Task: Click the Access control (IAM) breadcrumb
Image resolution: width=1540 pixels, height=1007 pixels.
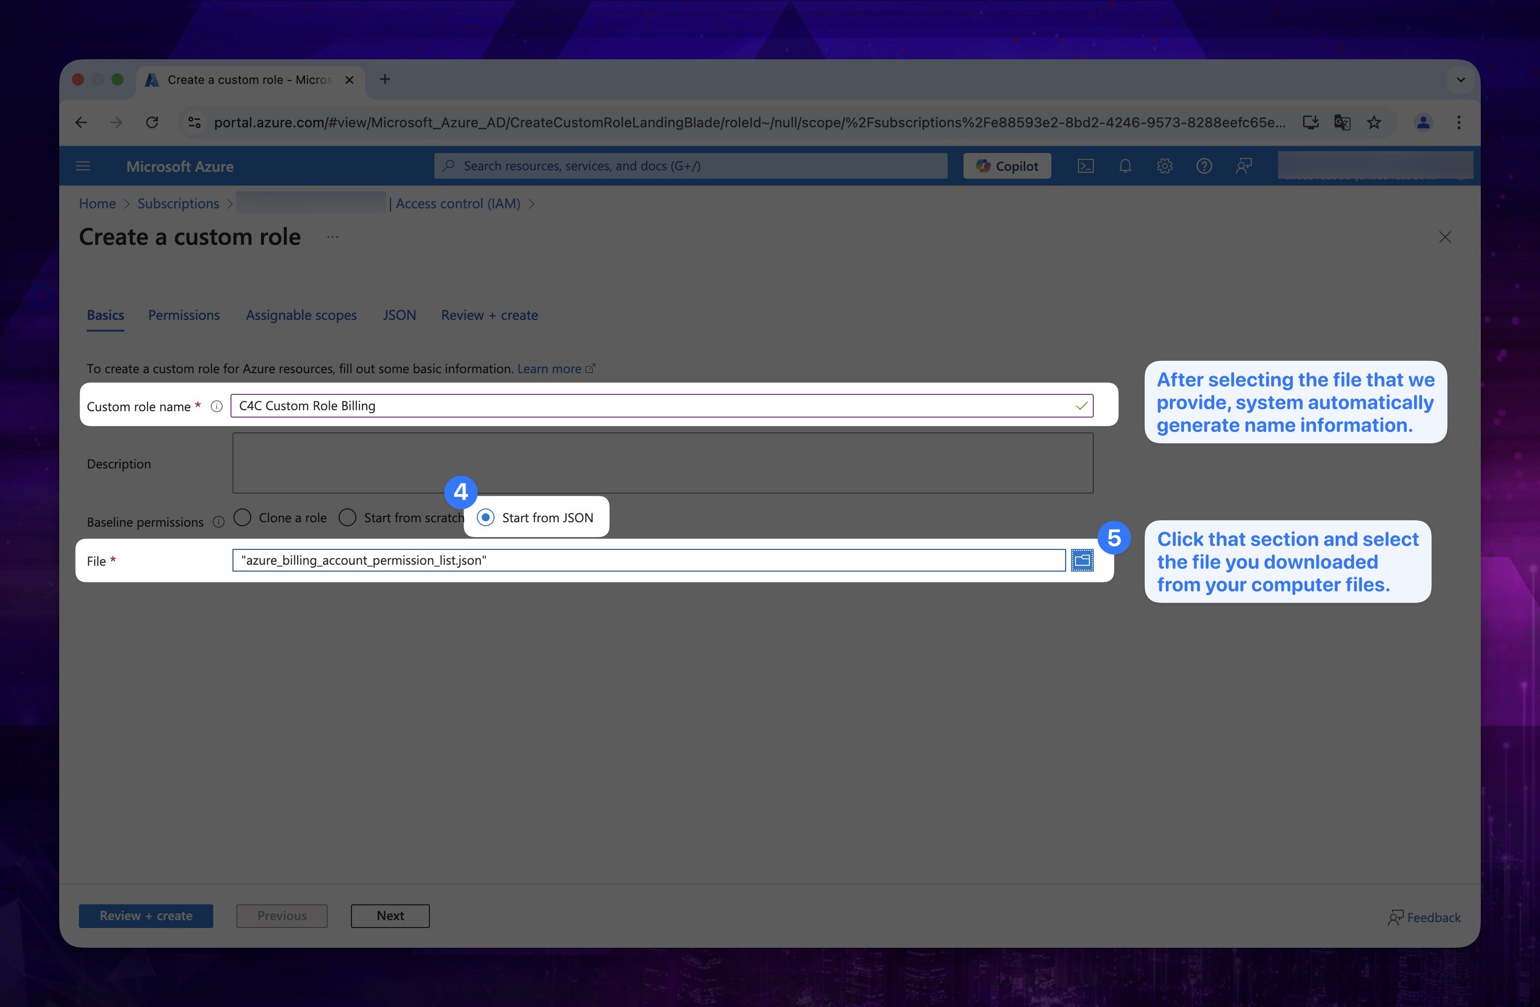Action: tap(458, 203)
